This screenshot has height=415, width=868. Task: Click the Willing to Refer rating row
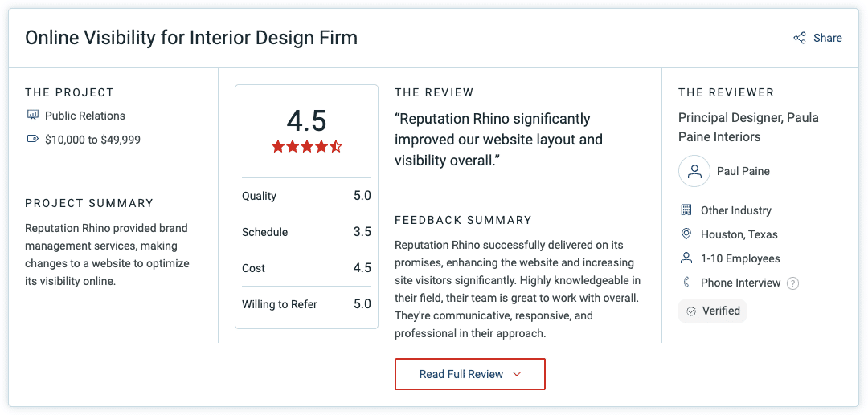307,304
